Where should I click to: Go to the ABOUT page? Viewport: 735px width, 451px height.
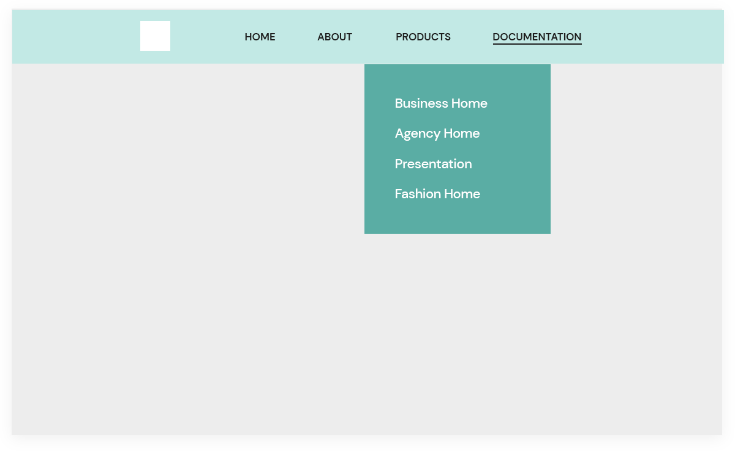pos(334,37)
